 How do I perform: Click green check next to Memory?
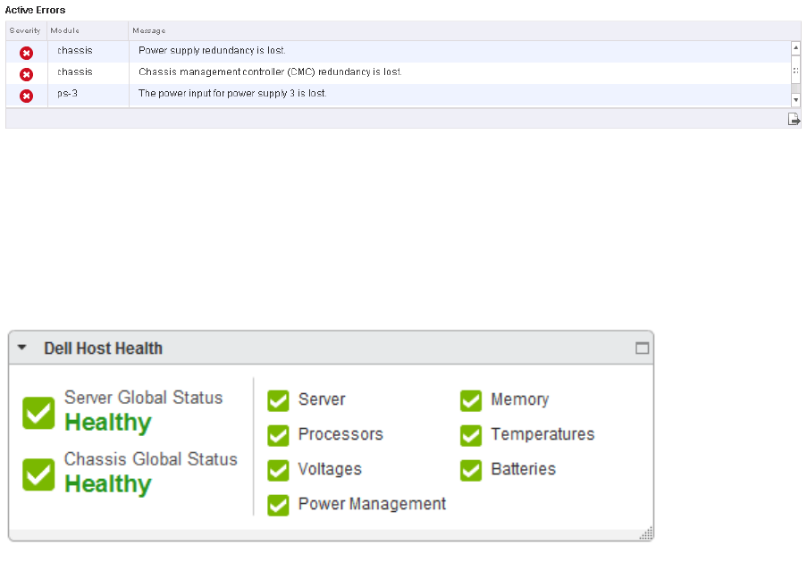471,400
